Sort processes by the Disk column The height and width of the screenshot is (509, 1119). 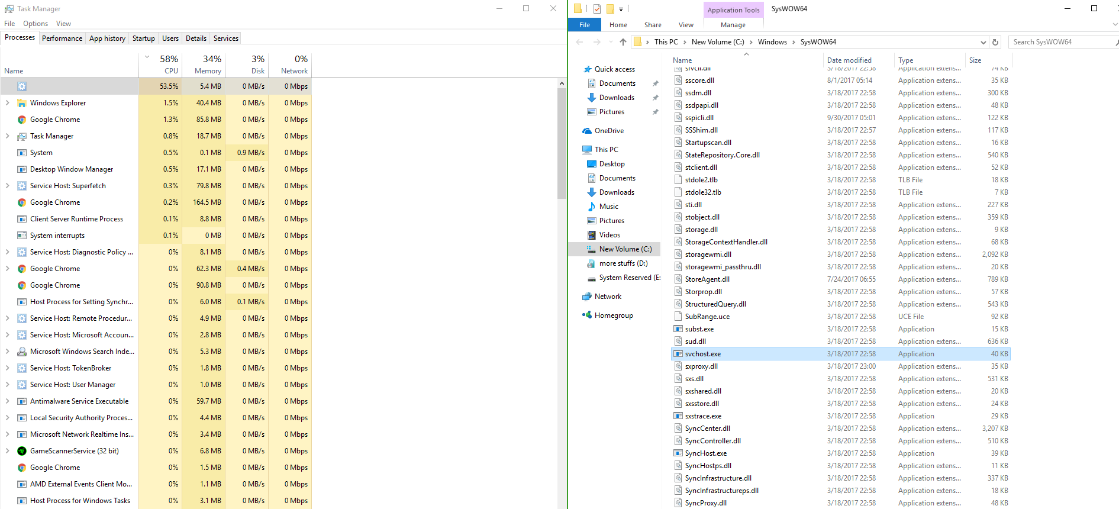(247, 65)
